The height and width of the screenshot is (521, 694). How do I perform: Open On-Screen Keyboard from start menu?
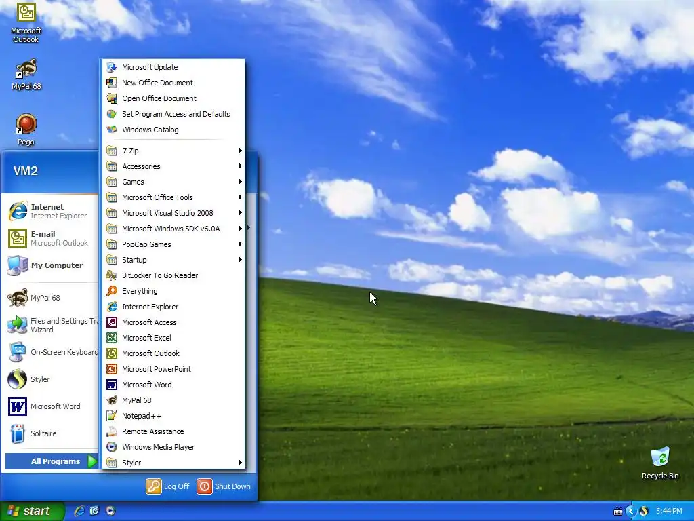[50, 352]
